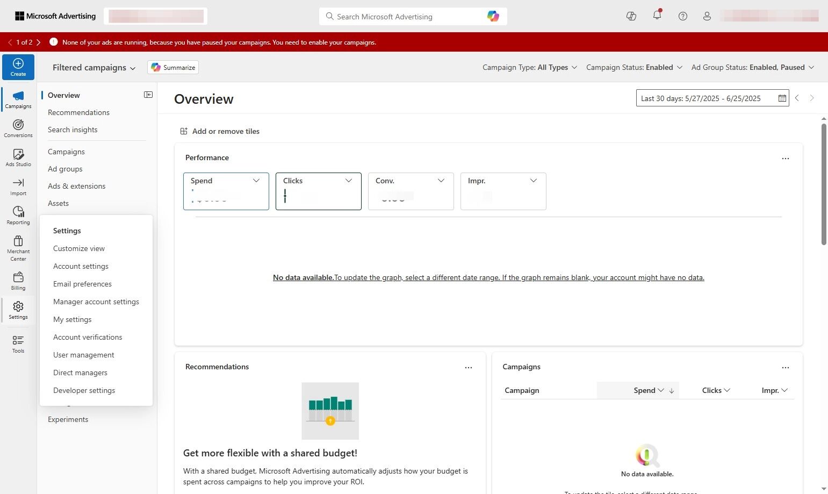Image resolution: width=828 pixels, height=494 pixels.
Task: Go to Recommendations in navigation
Action: pos(78,112)
